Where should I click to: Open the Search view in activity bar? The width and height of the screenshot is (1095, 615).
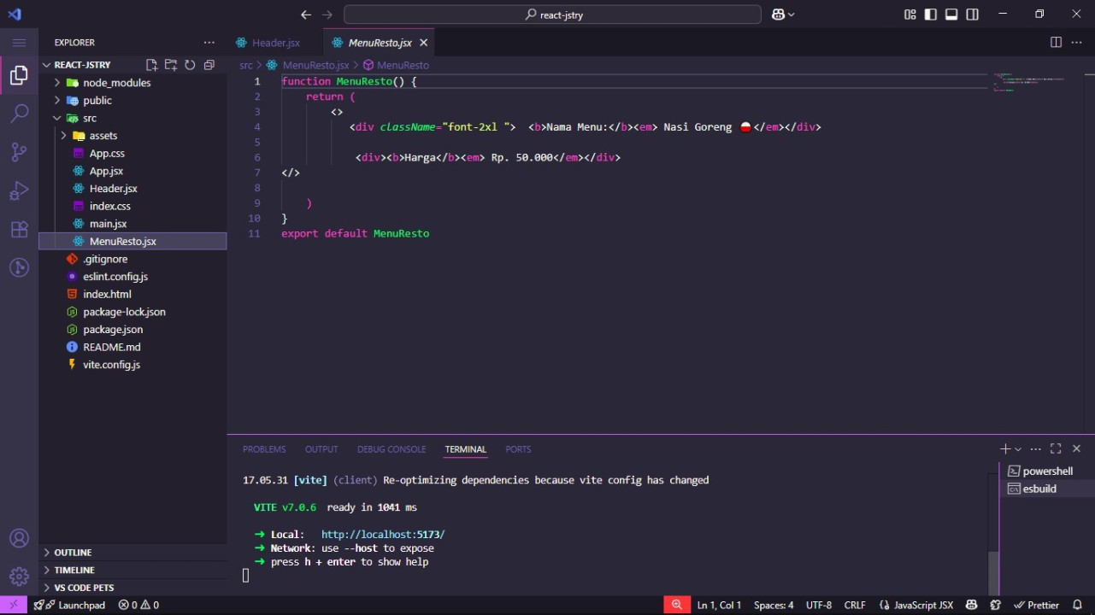tap(19, 114)
